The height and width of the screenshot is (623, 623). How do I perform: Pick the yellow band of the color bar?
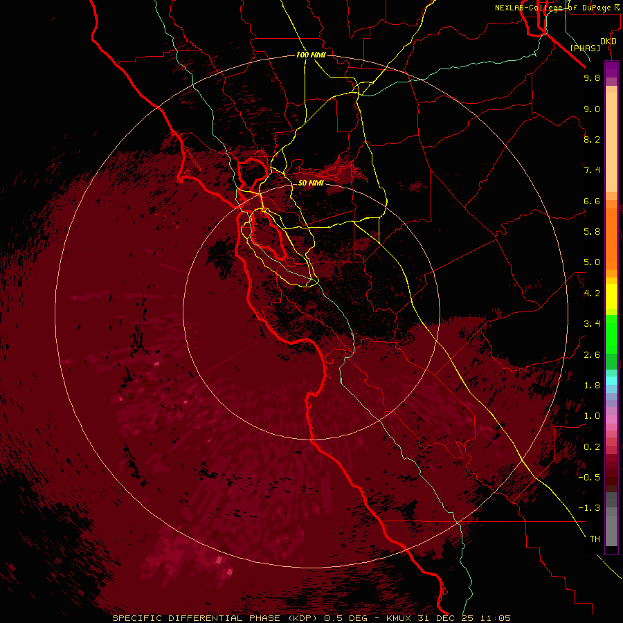pyautogui.click(x=611, y=296)
